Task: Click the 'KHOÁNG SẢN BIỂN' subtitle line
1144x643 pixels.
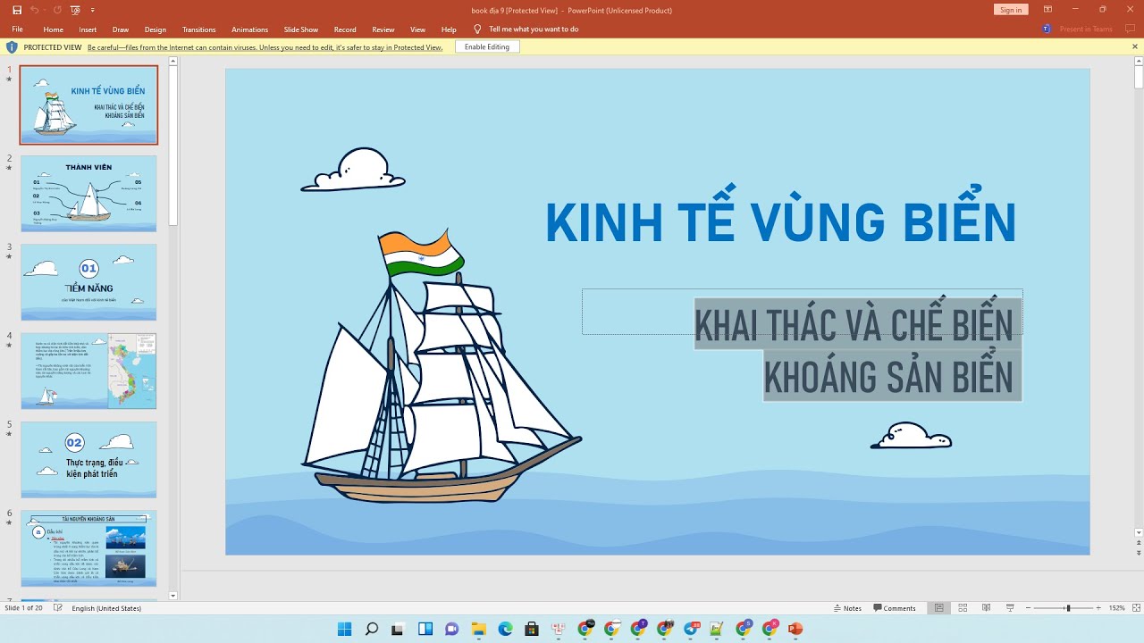Action: pyautogui.click(x=889, y=376)
